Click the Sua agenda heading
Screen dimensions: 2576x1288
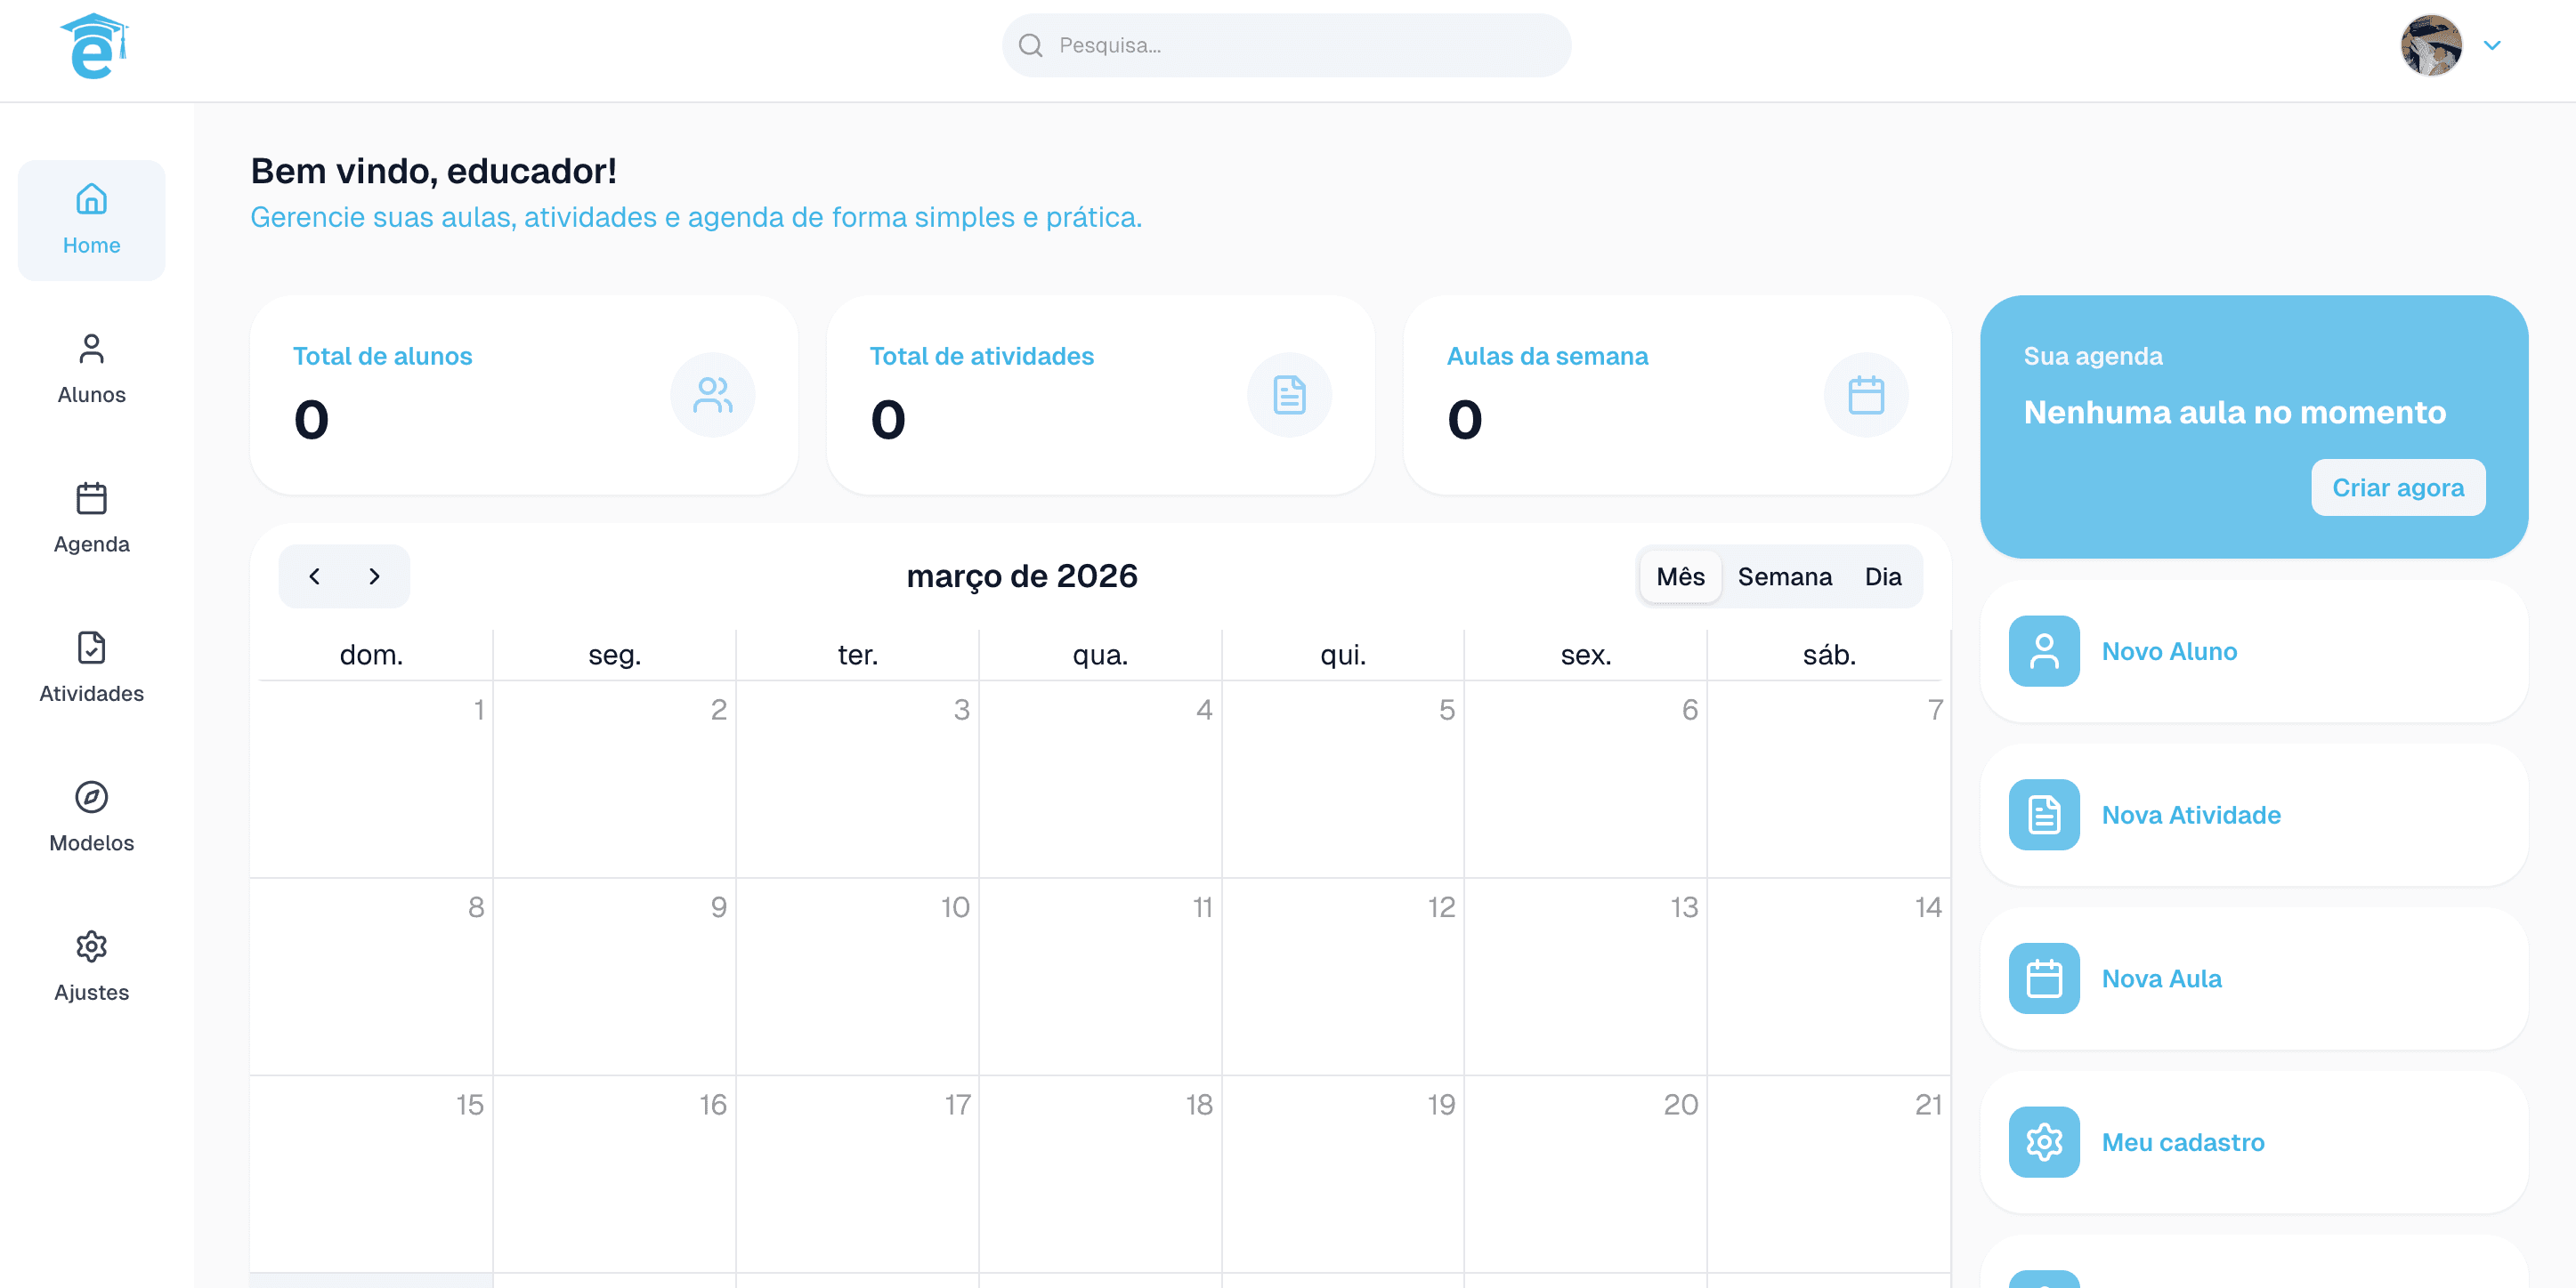coord(2092,356)
